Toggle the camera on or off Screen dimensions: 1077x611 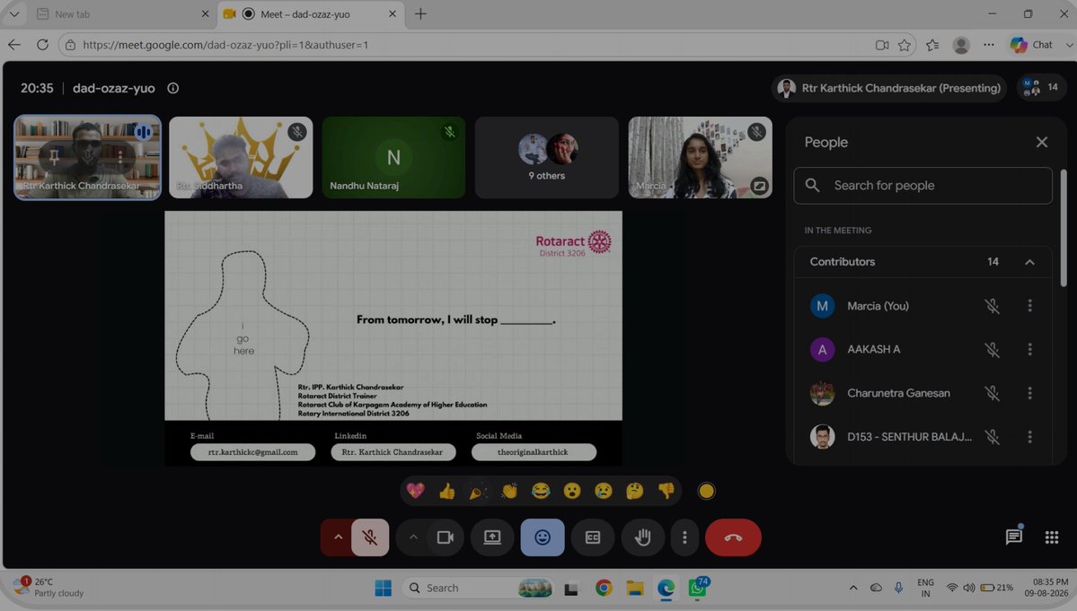point(446,537)
